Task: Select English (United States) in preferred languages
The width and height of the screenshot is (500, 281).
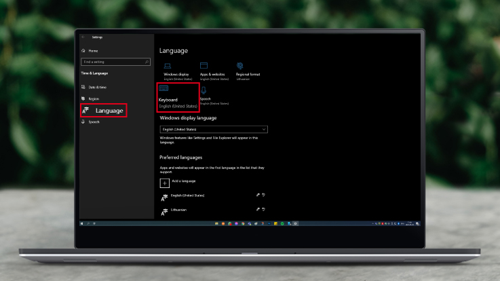Action: [187, 195]
